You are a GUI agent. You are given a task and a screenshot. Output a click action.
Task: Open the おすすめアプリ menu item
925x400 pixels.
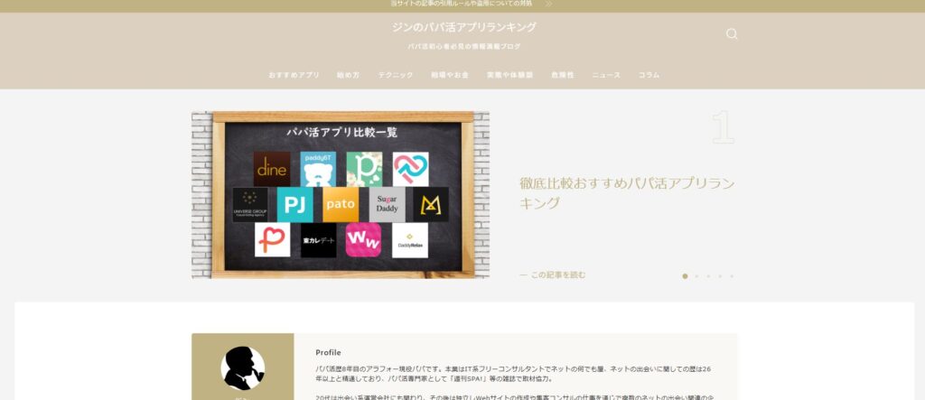(294, 75)
